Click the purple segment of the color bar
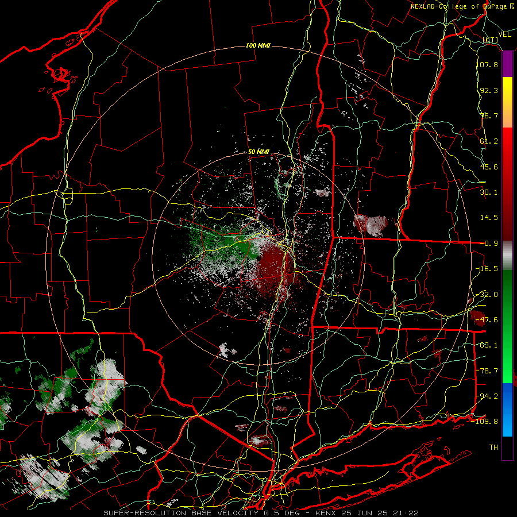 tap(507, 64)
